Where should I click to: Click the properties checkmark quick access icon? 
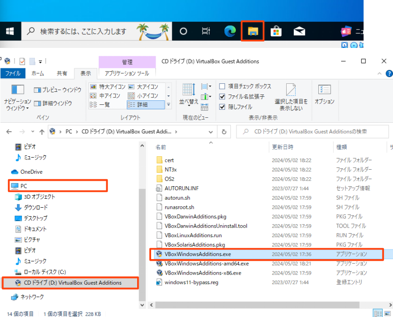point(22,61)
